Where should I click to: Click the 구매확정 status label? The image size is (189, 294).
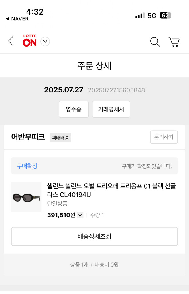tap(27, 166)
